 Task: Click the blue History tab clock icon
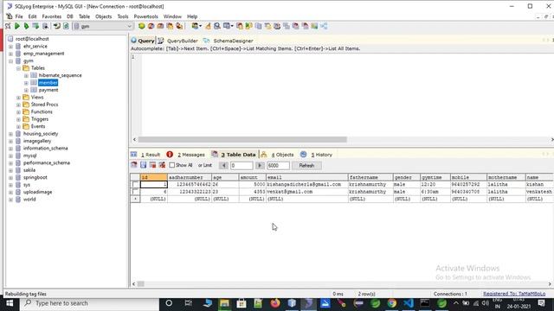tap(303, 155)
